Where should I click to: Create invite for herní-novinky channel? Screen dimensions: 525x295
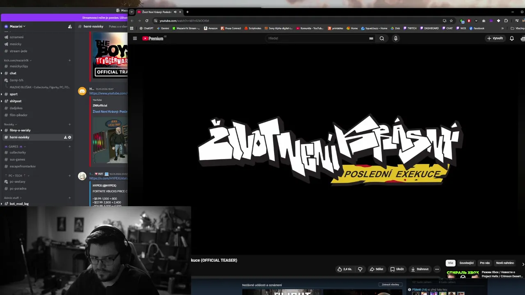(65, 137)
